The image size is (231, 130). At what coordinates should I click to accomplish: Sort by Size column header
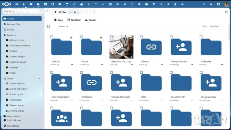[x=205, y=26]
